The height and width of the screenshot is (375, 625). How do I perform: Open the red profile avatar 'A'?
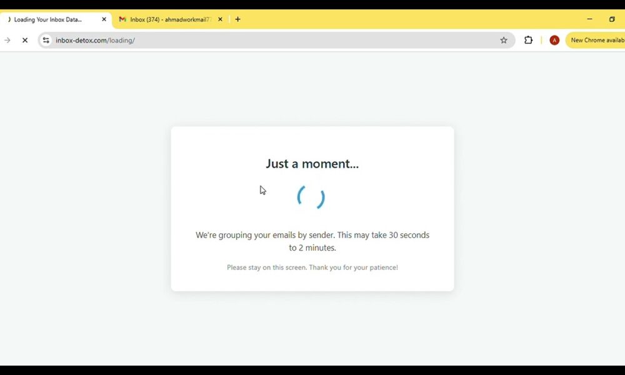tap(554, 40)
